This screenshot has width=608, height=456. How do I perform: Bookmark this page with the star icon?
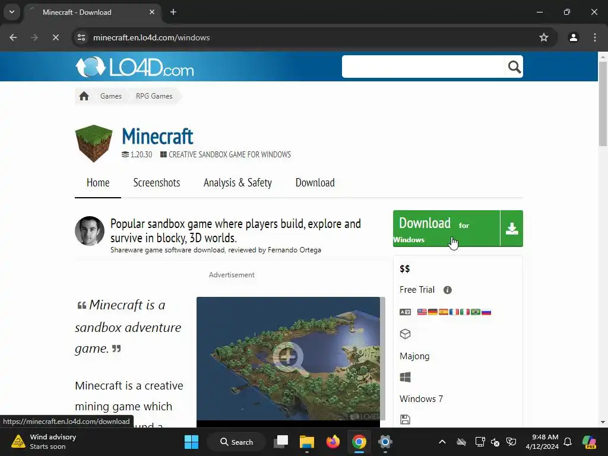coord(544,37)
